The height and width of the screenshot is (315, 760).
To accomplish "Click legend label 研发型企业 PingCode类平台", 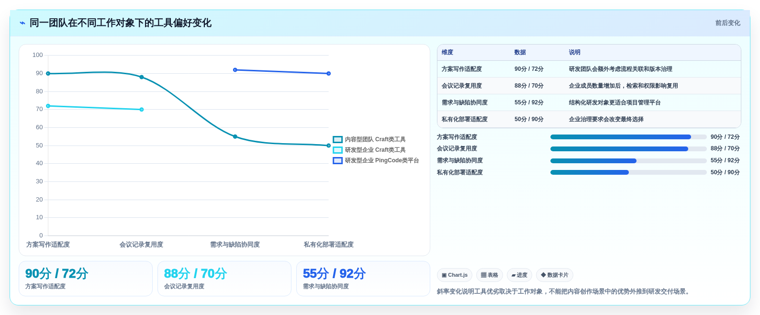I will coord(382,160).
